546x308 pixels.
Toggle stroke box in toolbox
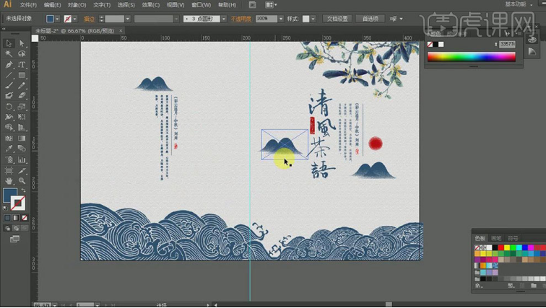[18, 203]
